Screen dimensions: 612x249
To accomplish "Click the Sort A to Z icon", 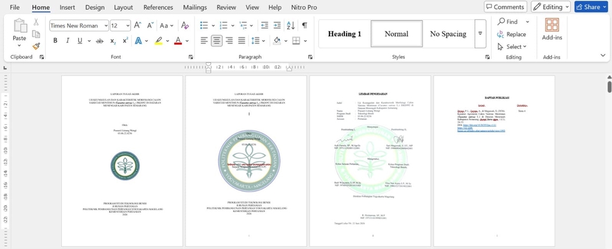I will coord(291,25).
